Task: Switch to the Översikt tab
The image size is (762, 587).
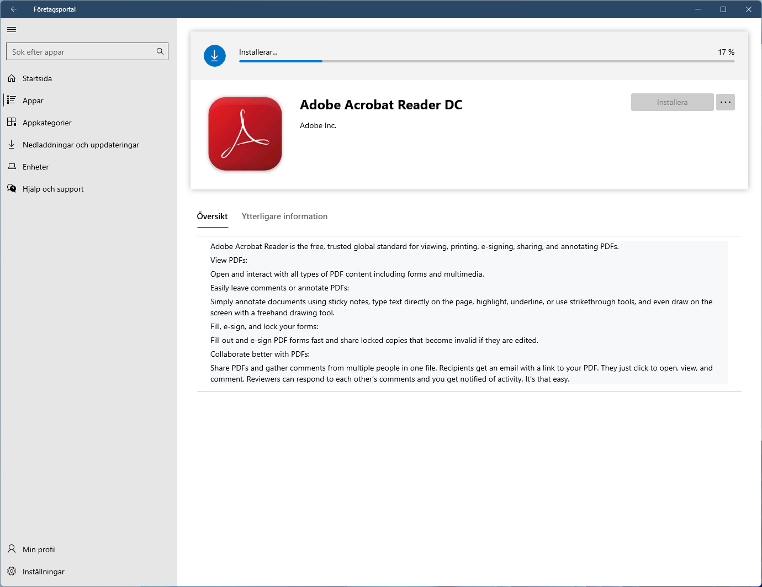Action: point(213,217)
